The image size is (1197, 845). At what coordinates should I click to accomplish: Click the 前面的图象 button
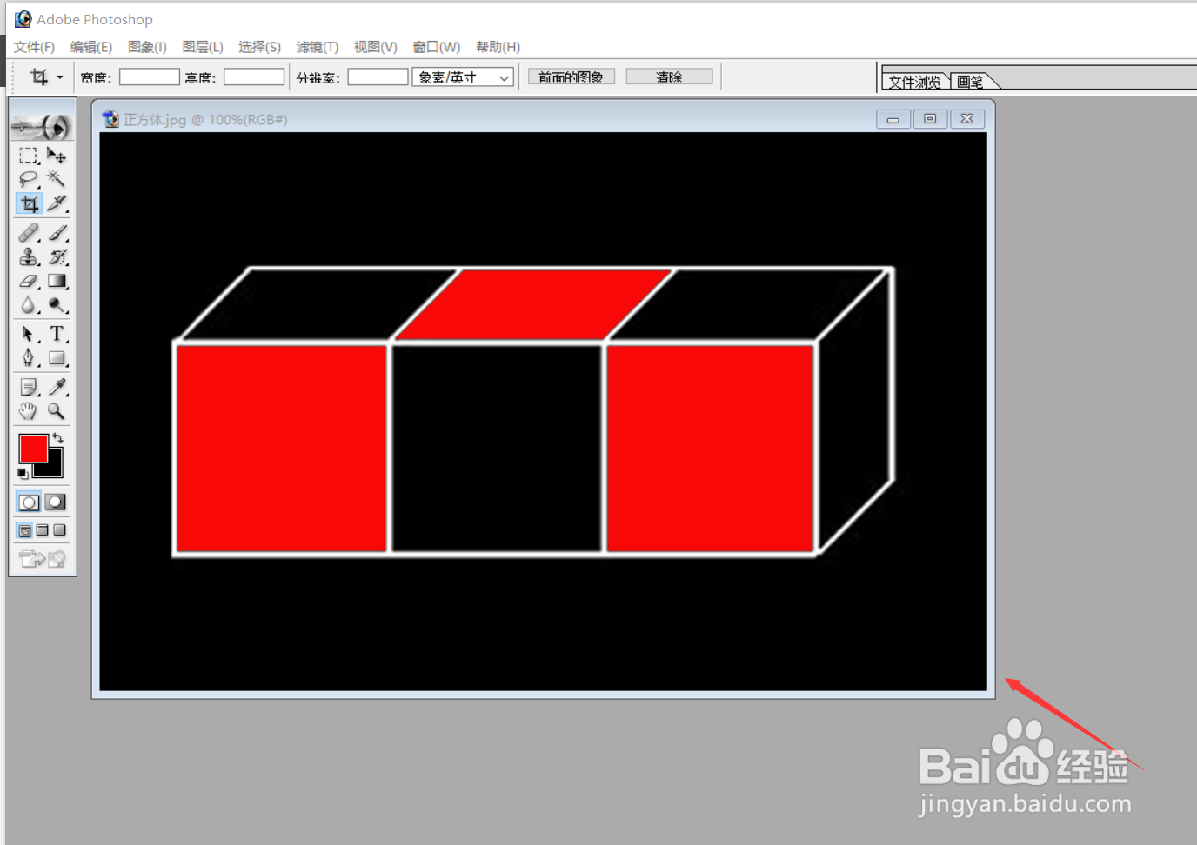tap(571, 77)
